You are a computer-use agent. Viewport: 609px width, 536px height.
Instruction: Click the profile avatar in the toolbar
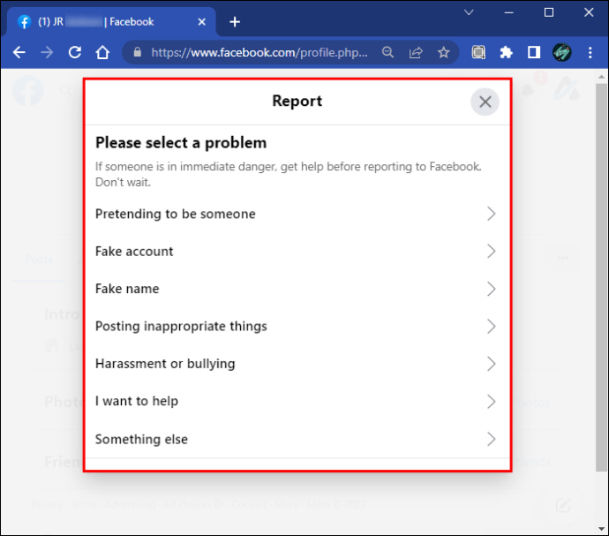[562, 53]
